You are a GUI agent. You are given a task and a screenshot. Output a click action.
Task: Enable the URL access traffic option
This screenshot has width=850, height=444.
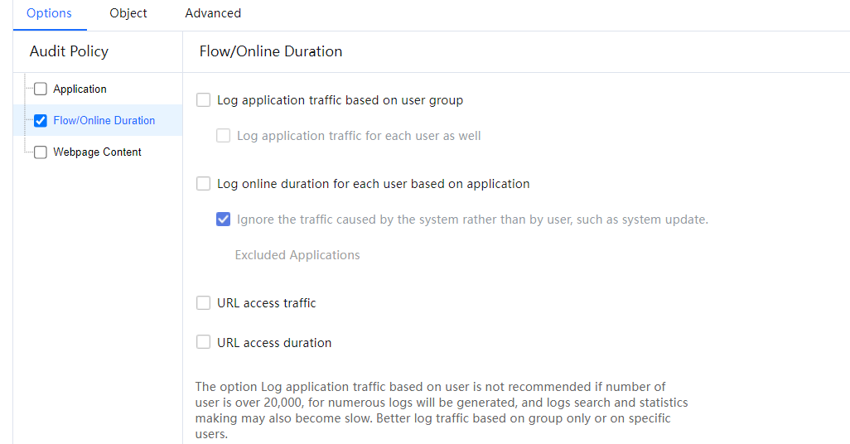coord(204,303)
